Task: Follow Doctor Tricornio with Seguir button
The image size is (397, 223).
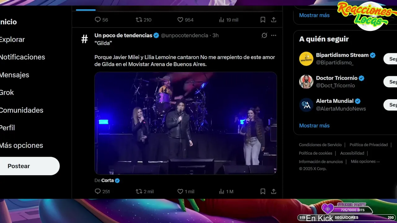Action: pyautogui.click(x=390, y=82)
